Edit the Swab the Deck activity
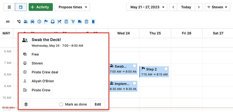233x112 pixels. point(98,104)
